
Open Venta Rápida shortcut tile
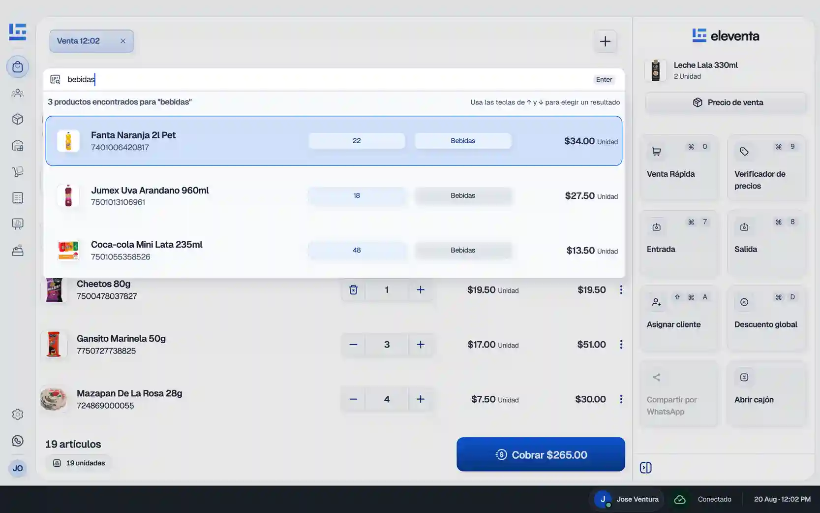coord(679,167)
